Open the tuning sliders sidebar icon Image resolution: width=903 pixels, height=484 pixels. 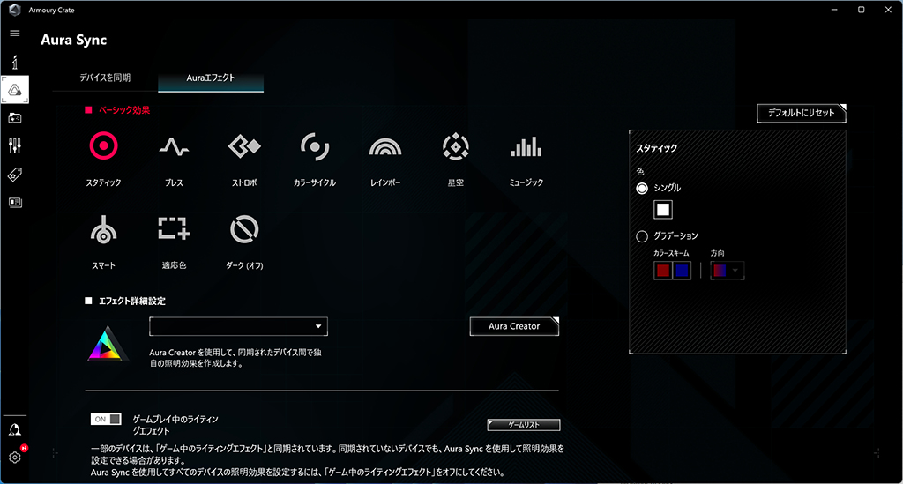tap(15, 145)
